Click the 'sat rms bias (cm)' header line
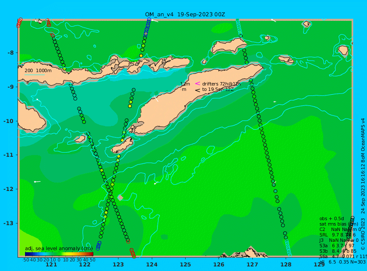367x271 pixels. point(339,224)
